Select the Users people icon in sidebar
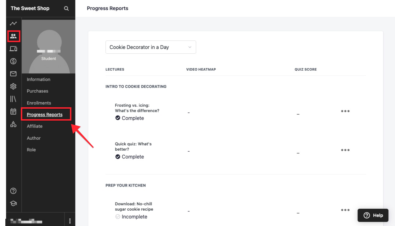 coord(13,36)
